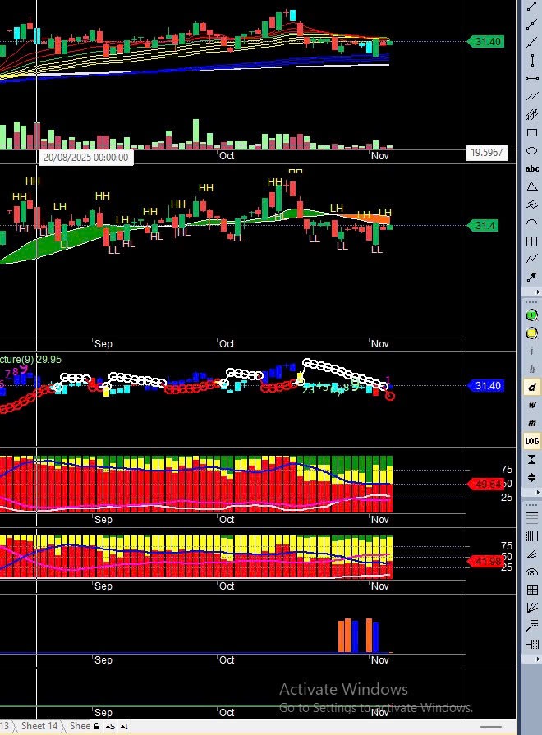This screenshot has height=735, width=542.
Task: Select the Rectangle drawing tool
Action: click(531, 133)
